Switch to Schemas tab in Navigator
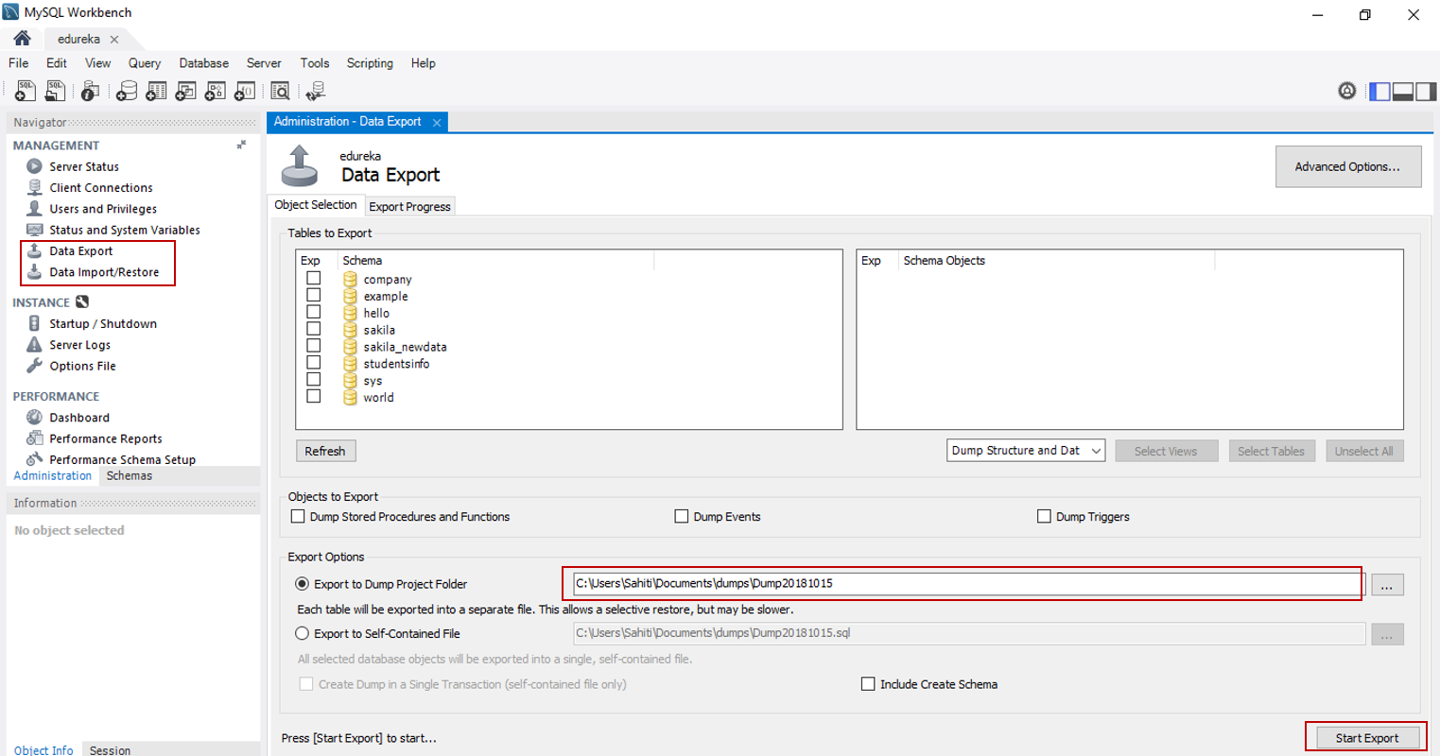This screenshot has width=1440, height=756. pos(129,475)
